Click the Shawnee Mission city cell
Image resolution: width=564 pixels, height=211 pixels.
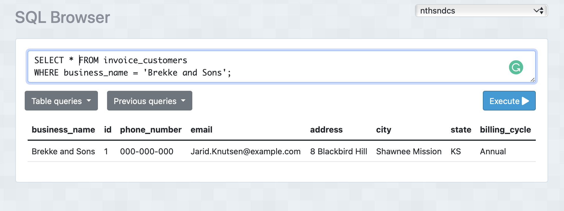click(x=409, y=151)
